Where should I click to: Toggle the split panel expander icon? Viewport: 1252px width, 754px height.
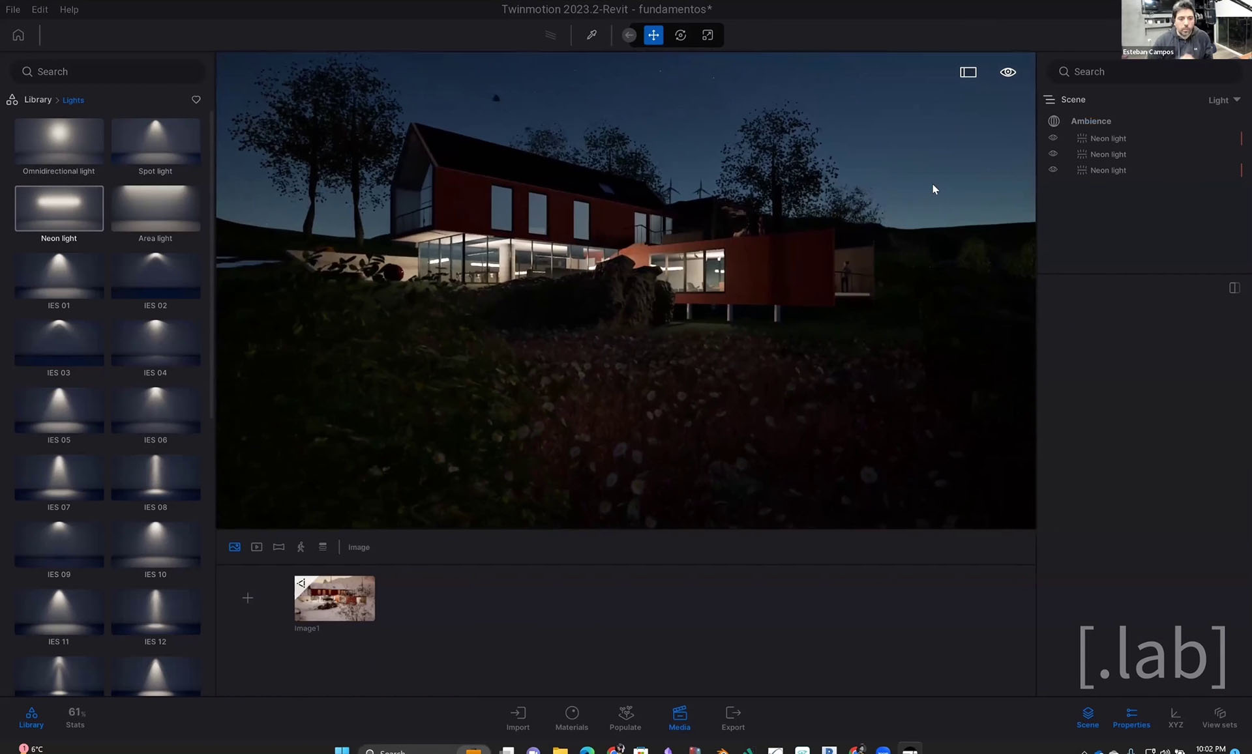point(1234,288)
